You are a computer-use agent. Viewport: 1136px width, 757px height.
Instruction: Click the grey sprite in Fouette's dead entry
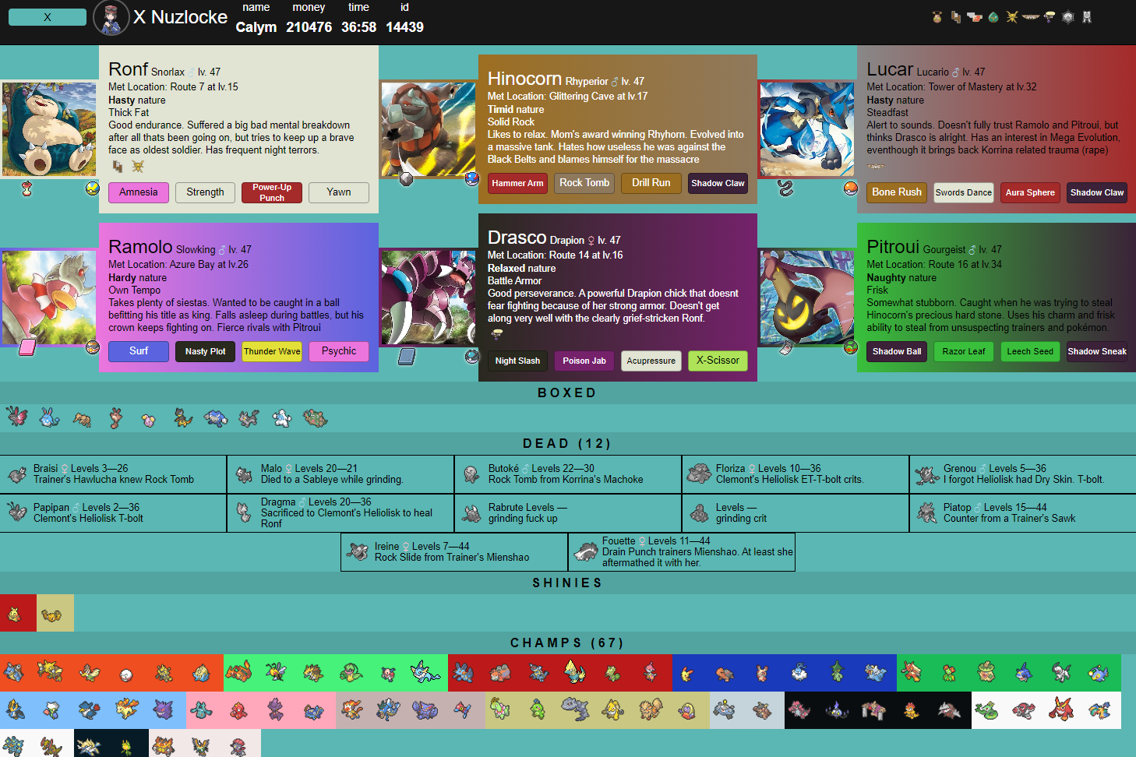pos(586,552)
